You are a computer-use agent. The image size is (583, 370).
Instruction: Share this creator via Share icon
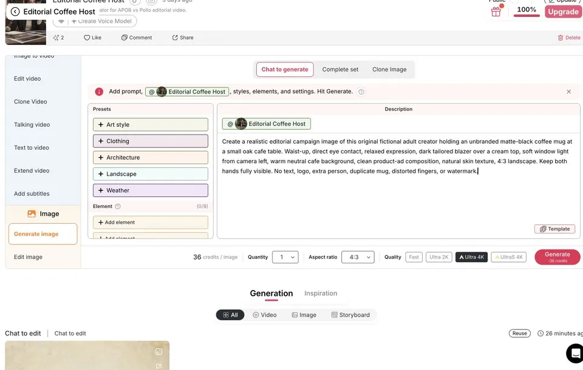click(x=183, y=38)
